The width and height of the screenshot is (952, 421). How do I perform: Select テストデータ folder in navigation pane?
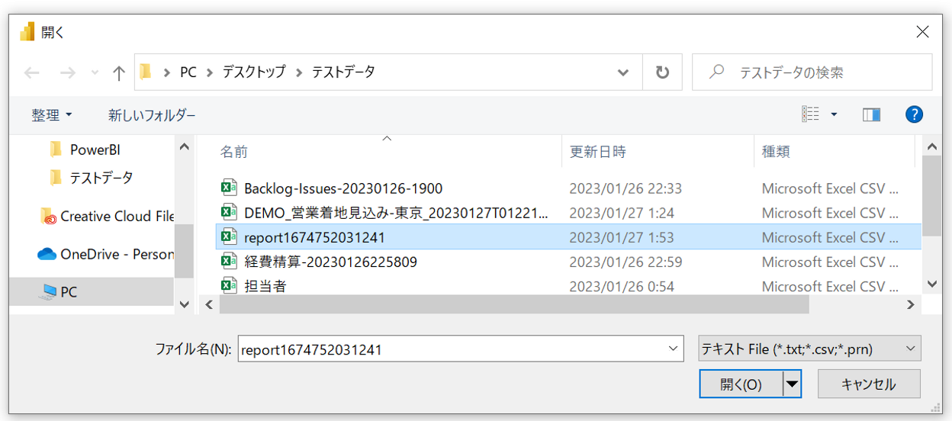90,178
